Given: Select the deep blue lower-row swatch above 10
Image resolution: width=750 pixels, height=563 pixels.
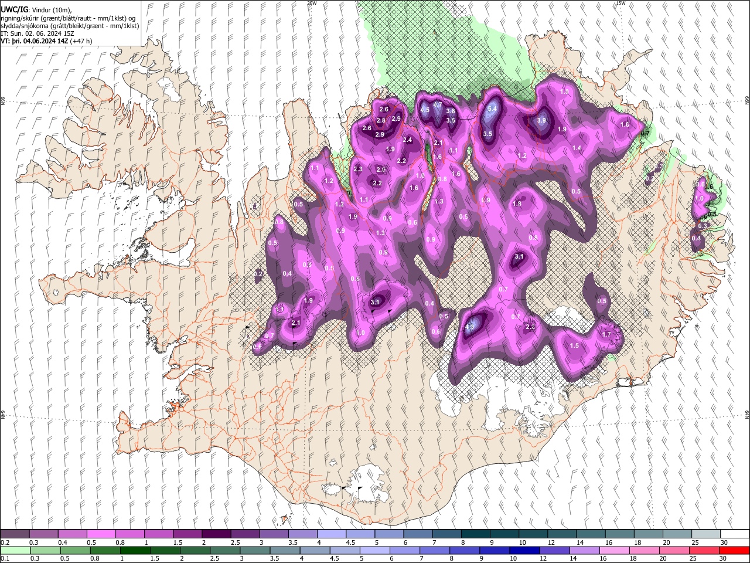Looking at the screenshot, I should pos(524,550).
